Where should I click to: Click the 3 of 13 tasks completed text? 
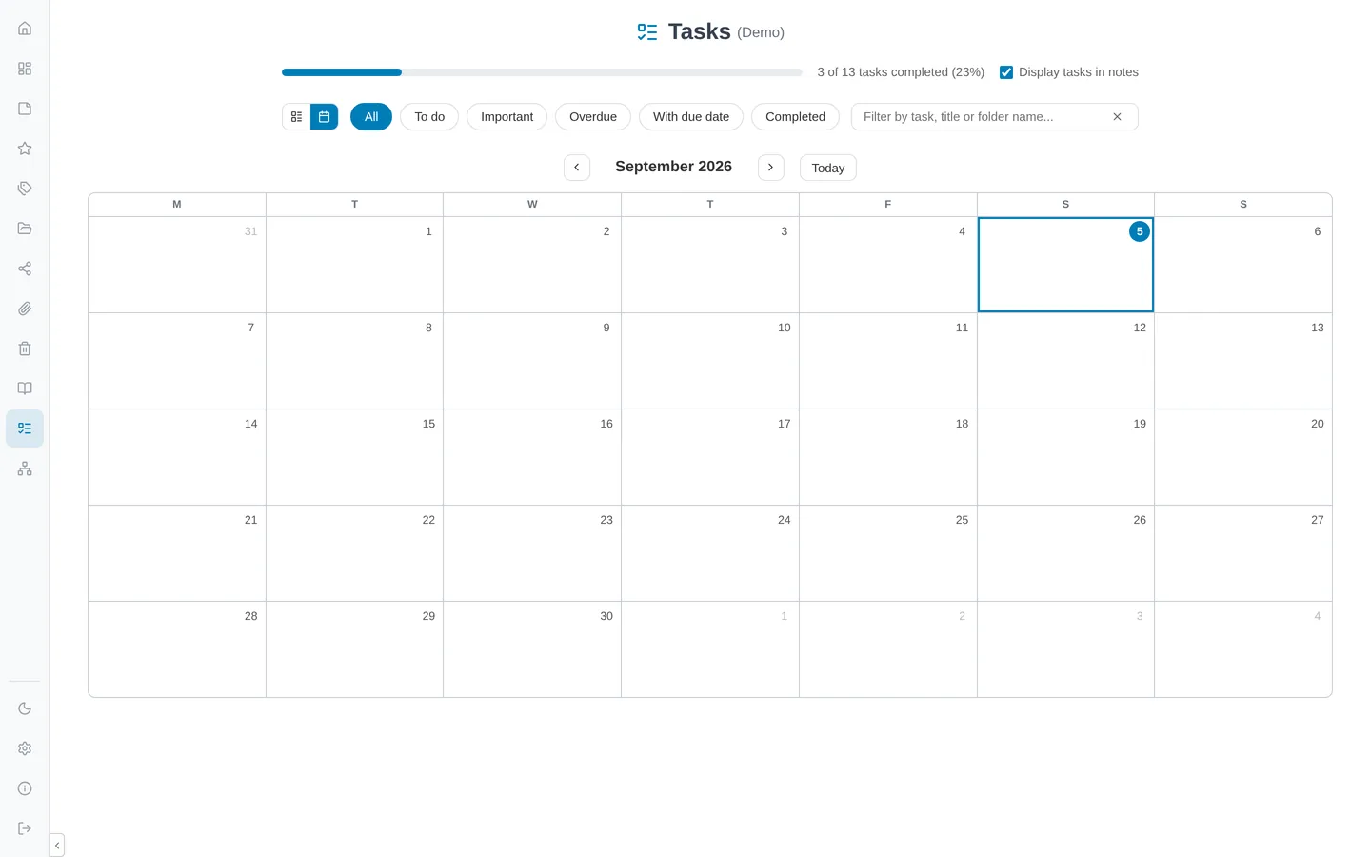[901, 72]
